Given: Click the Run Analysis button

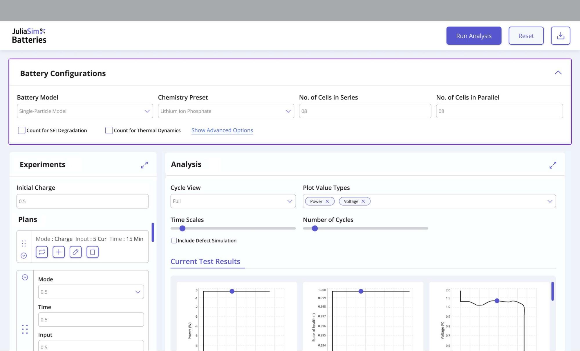Looking at the screenshot, I should click(x=474, y=36).
